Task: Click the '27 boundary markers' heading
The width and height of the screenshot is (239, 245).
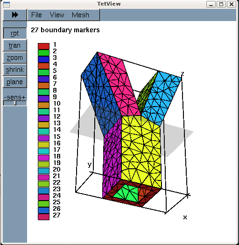Action: (x=65, y=30)
